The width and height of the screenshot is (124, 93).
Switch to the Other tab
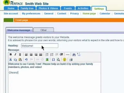[x=44, y=30]
